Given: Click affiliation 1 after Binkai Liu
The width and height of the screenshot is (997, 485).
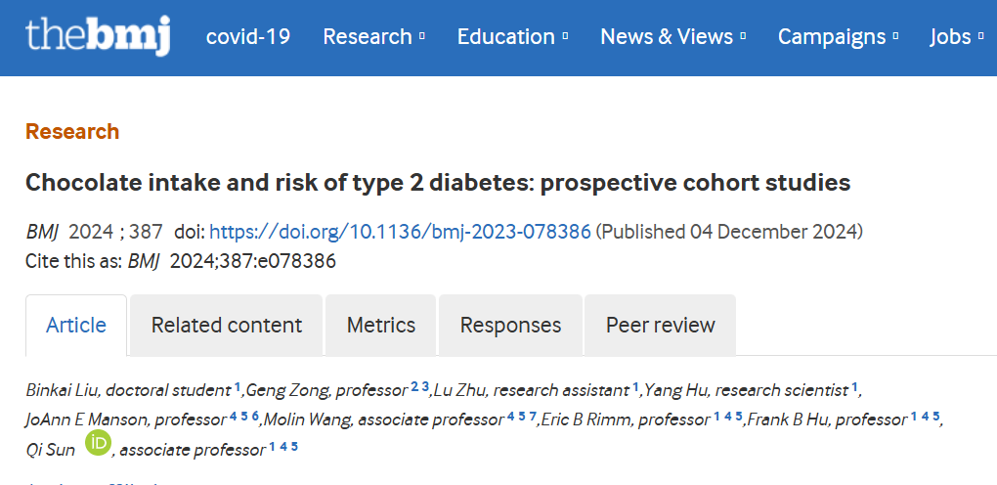Looking at the screenshot, I should click(x=238, y=386).
